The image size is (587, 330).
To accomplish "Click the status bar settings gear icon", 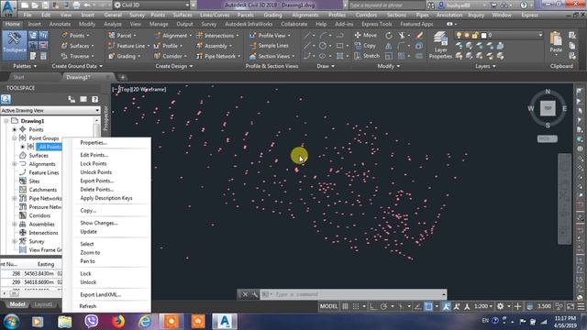I will (x=500, y=306).
